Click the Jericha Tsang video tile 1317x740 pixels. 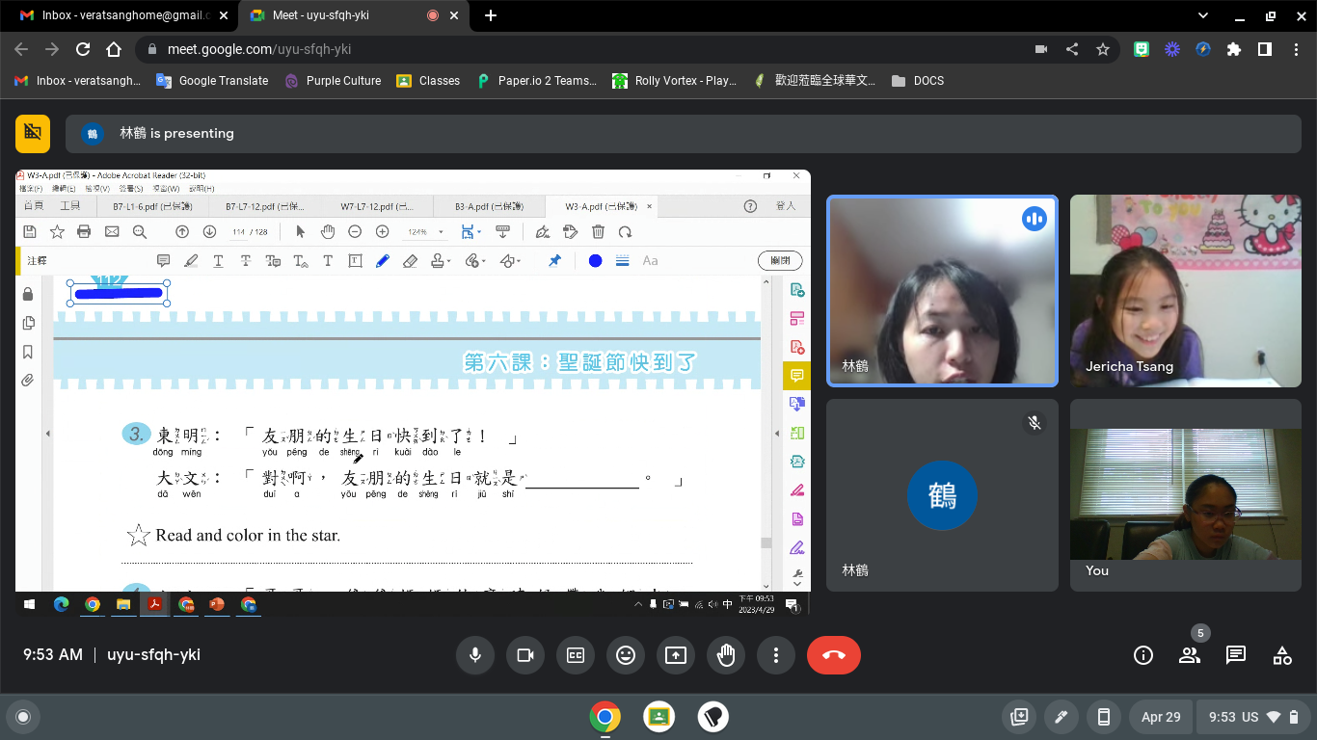point(1185,291)
